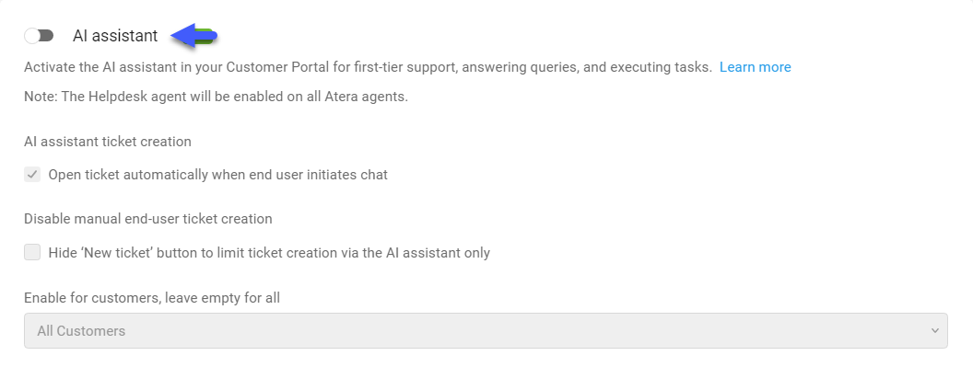Image resolution: width=973 pixels, height=367 pixels.
Task: Click 'Disable manual end-user ticket creation' heading
Action: (148, 219)
